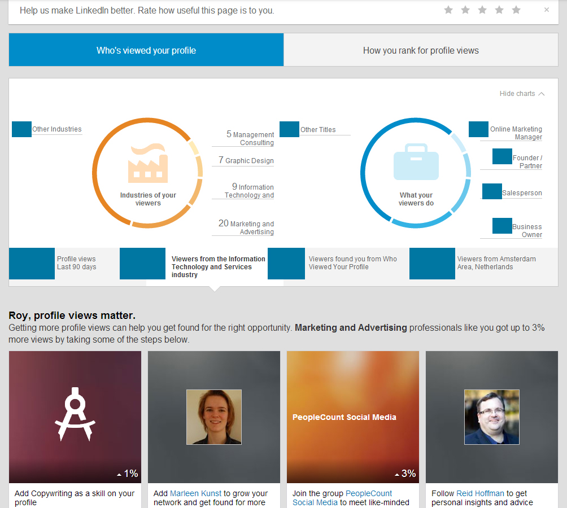Image resolution: width=567 pixels, height=508 pixels.
Task: Rate the page three stars
Action: coord(482,10)
